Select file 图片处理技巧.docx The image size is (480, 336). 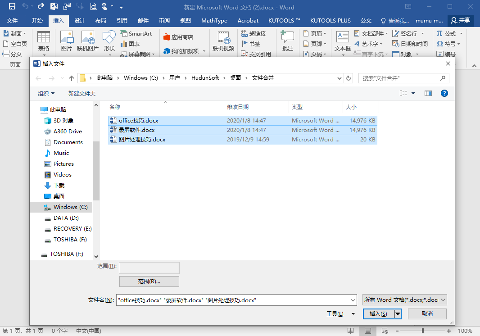[242, 140]
